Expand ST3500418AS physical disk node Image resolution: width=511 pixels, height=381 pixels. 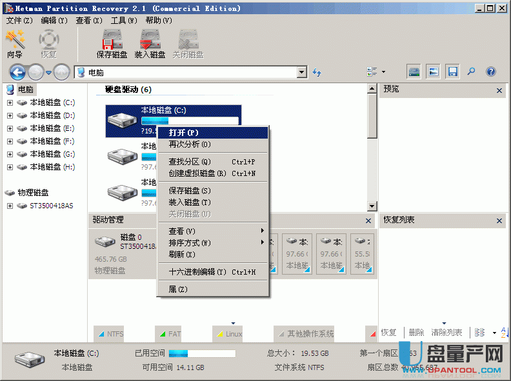pos(10,206)
